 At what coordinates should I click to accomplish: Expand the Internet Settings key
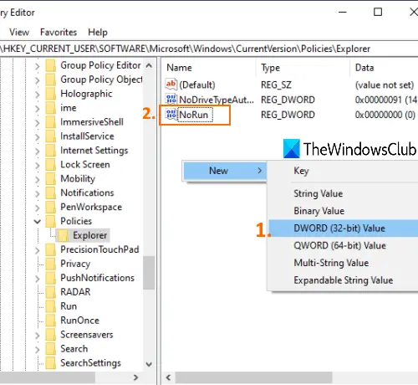(x=38, y=151)
